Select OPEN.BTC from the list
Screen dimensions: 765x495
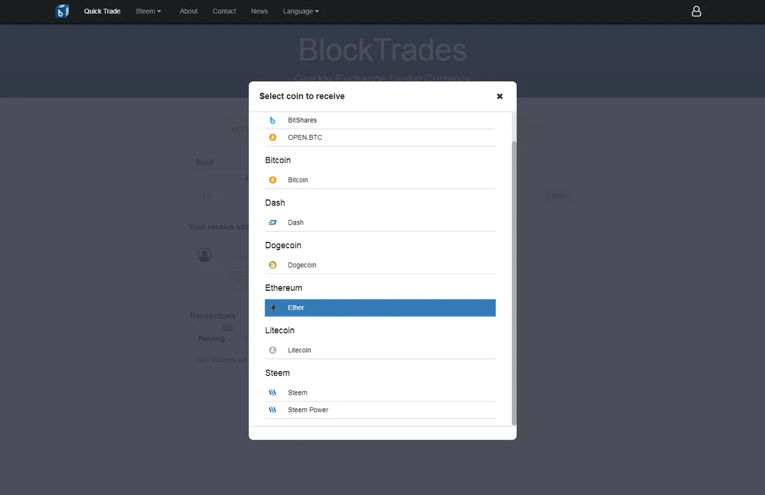pos(380,137)
